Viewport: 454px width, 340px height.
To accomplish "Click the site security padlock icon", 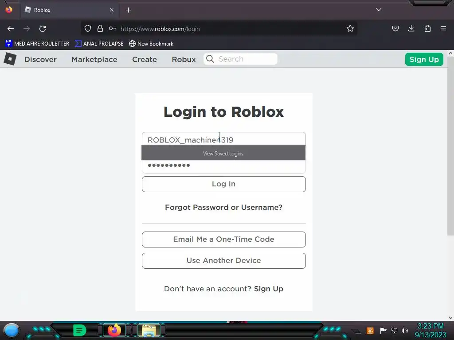I will click(x=100, y=29).
